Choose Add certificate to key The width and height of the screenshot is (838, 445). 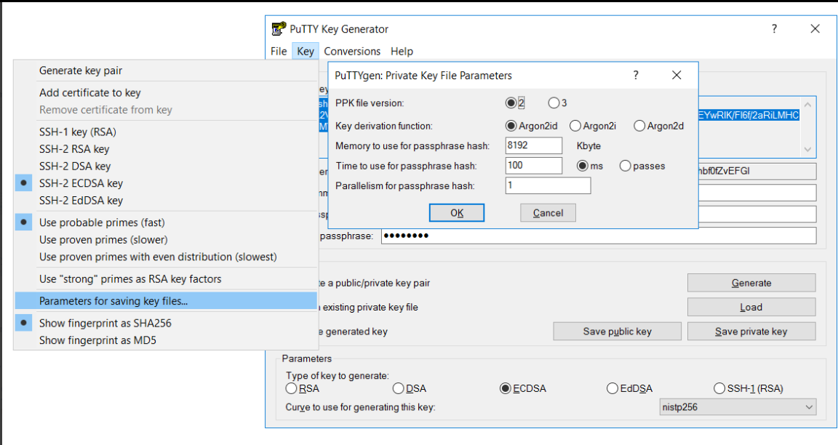coord(166,92)
